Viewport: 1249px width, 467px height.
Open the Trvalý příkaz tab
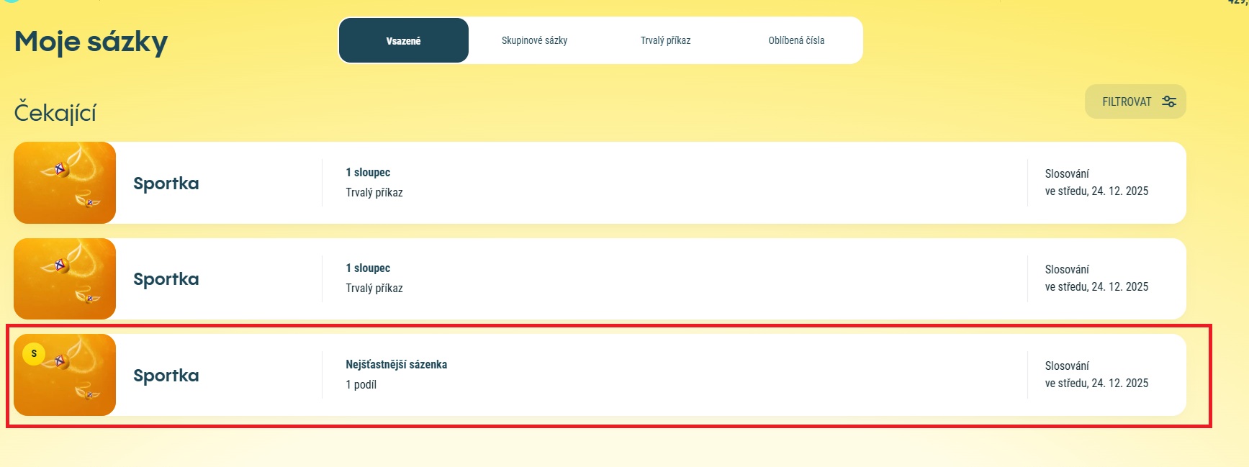click(665, 41)
